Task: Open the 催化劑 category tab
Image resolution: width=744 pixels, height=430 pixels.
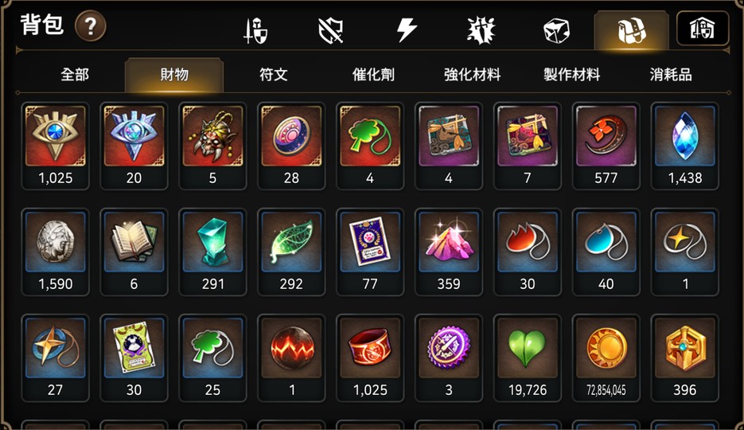Action: click(373, 75)
